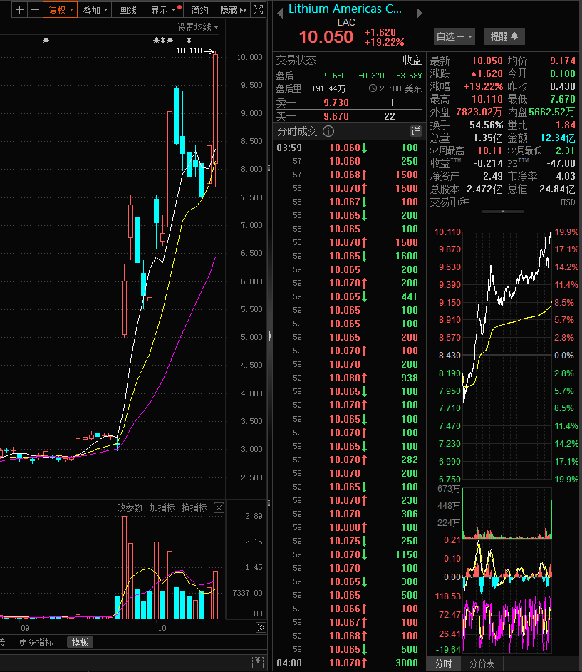Click the clock icon next to 20:00 美东
The width and height of the screenshot is (582, 672).
[373, 88]
